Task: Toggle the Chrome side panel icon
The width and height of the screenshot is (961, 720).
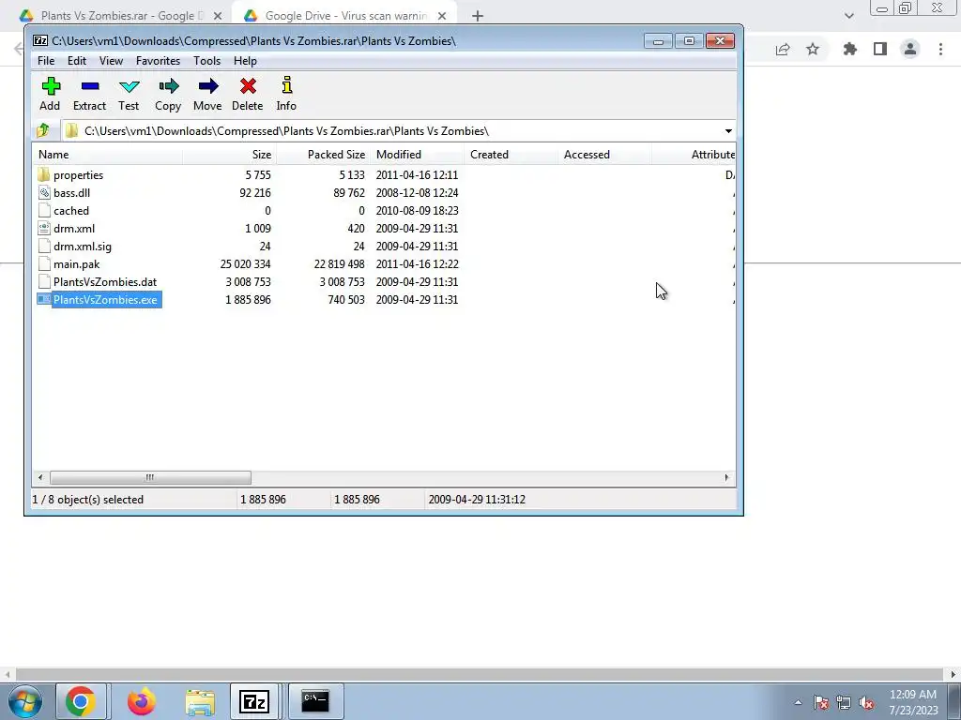Action: [880, 49]
